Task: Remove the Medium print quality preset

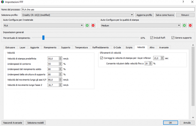Action: pyautogui.click(x=190, y=25)
